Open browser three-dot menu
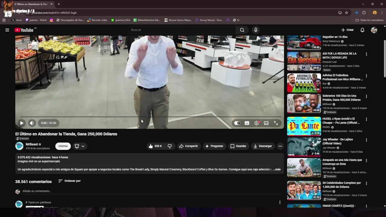Screen dimensions: 386x217 click(382, 13)
